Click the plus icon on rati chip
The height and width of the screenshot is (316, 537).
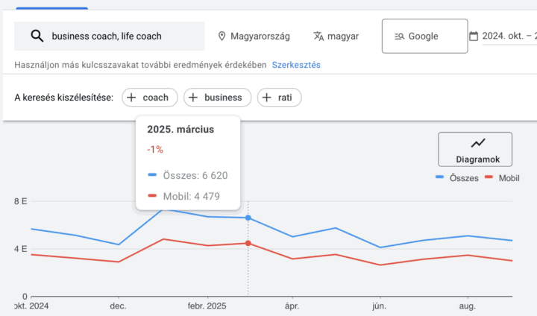[266, 97]
